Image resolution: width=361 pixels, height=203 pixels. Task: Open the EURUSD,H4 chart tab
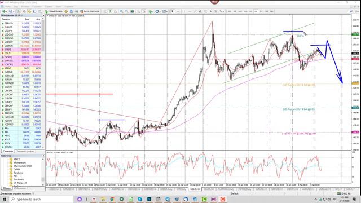point(68,189)
